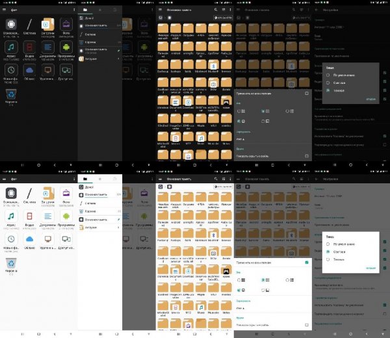Open Загрузки folder icon on dark home screen
Image resolution: width=390 pixels, height=338 pixels.
coord(47,24)
